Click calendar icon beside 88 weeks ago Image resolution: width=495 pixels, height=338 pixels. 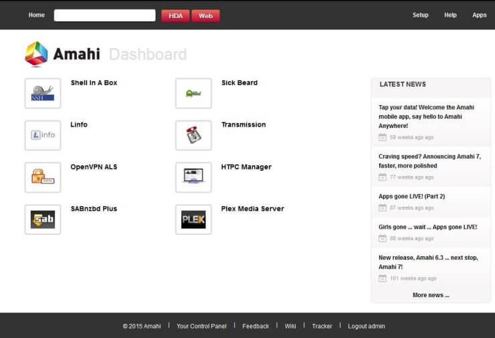click(x=383, y=238)
